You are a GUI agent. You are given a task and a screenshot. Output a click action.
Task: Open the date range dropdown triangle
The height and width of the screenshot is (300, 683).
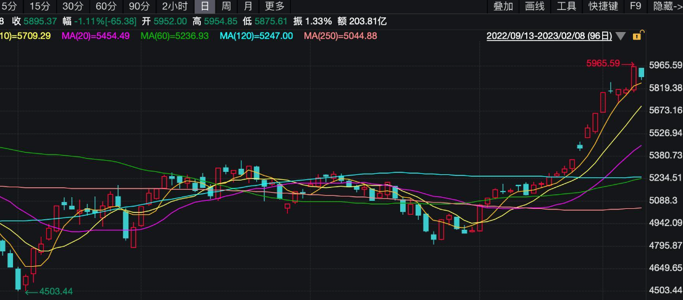tap(621, 36)
